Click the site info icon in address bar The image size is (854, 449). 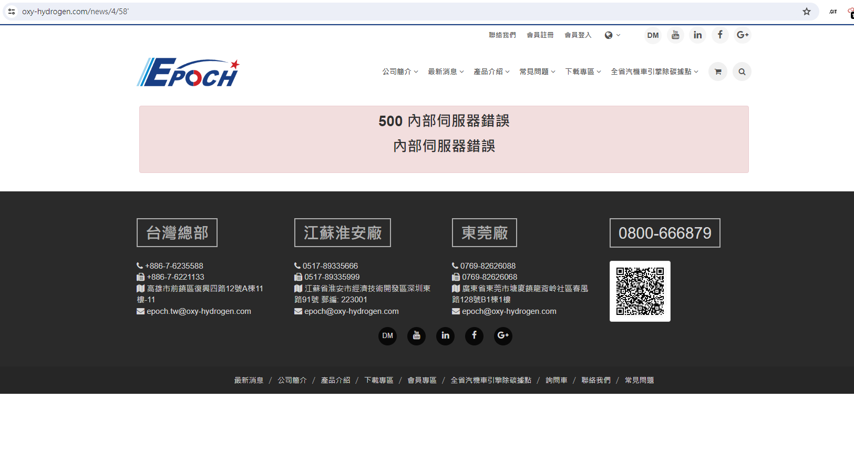pyautogui.click(x=11, y=11)
